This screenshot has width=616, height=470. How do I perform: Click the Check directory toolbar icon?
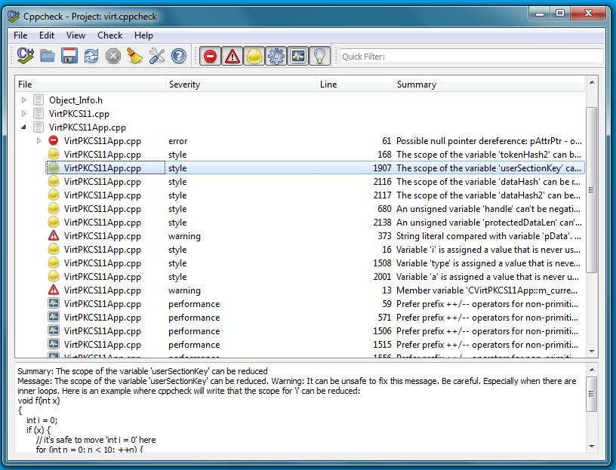25,56
